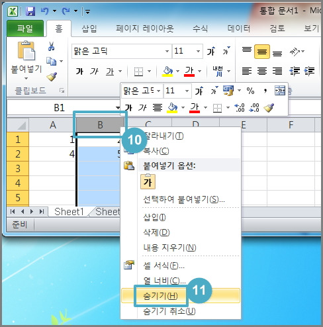Open the ribbon font color dropdown arrow
Viewport: 323px width, 327px height.
tap(200, 71)
